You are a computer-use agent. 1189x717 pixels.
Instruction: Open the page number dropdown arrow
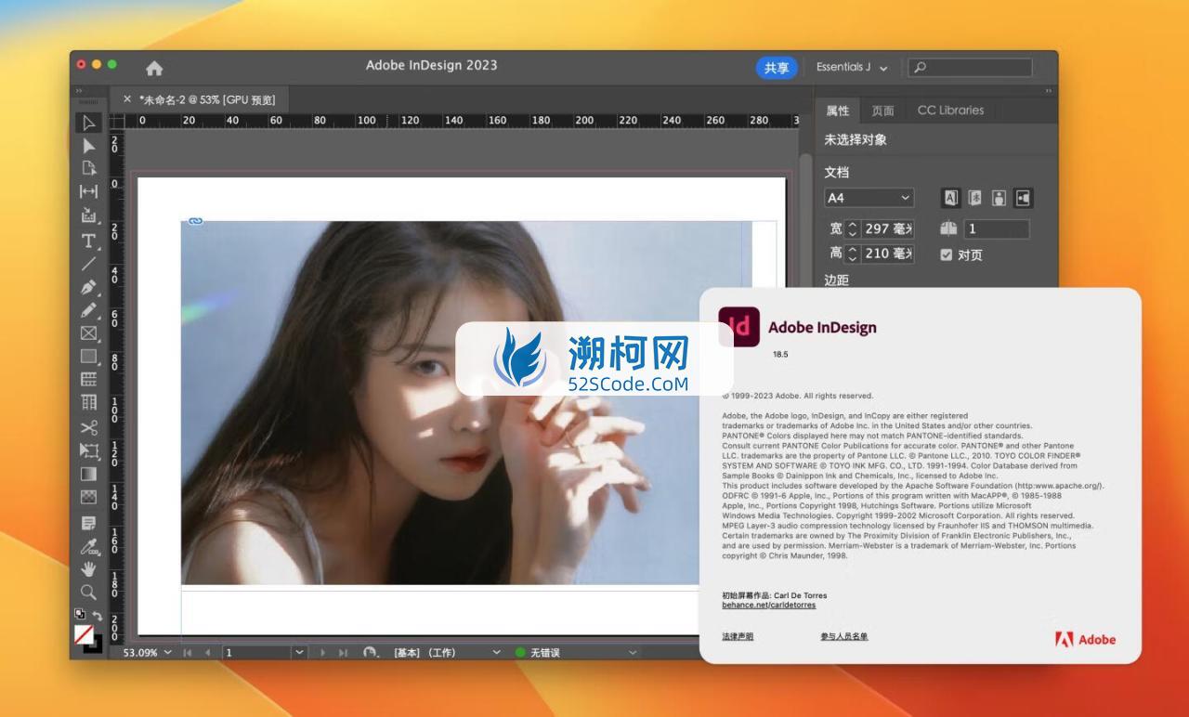[299, 652]
